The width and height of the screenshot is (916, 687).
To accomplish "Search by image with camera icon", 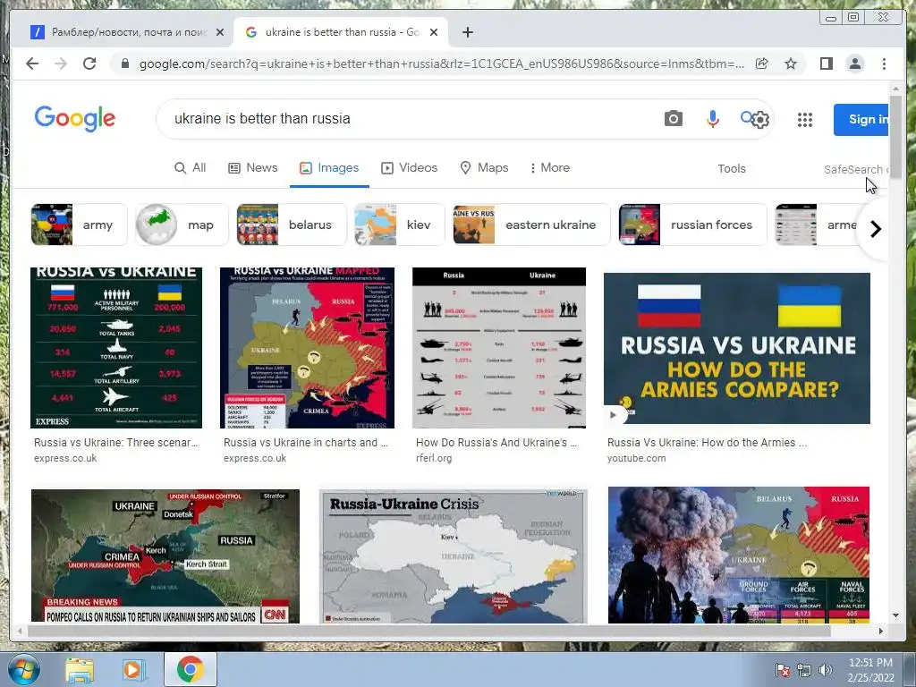I will tap(673, 119).
